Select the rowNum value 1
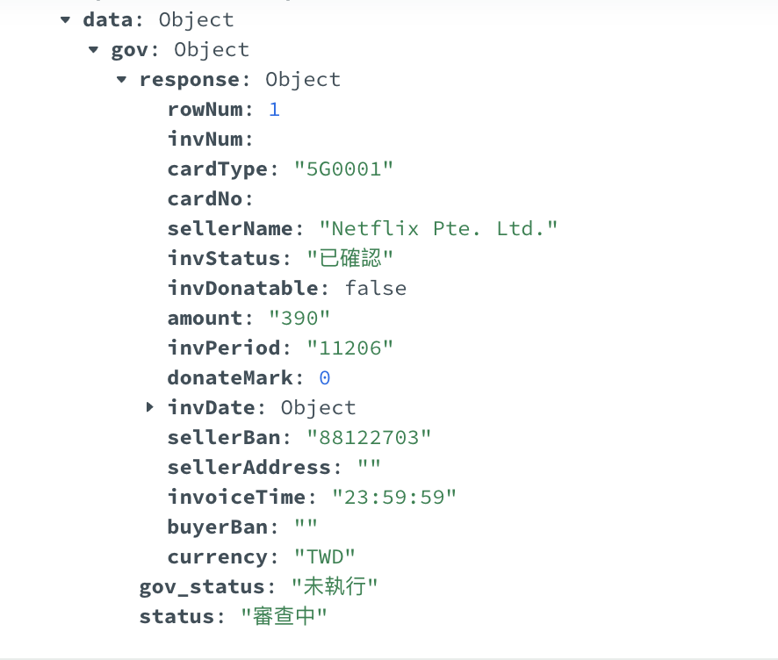Screen dimensions: 778x660 click(274, 110)
